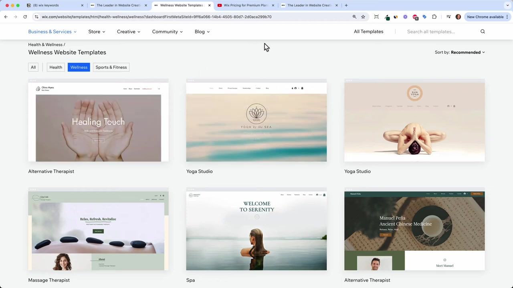Expand the Store category dropdown
Viewport: 513px width, 288px height.
pos(97,32)
